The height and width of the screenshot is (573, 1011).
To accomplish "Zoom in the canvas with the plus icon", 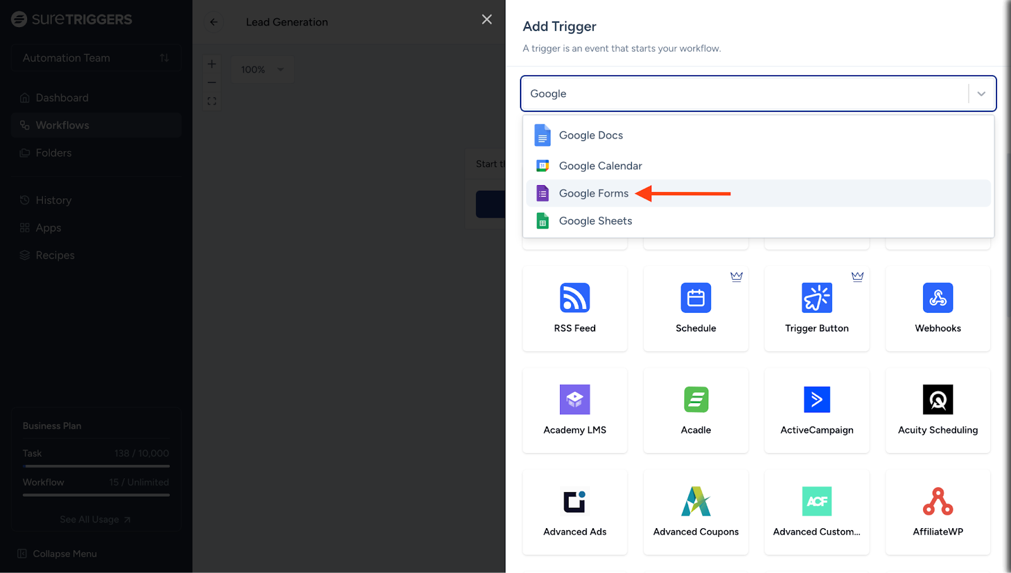I will [x=212, y=64].
